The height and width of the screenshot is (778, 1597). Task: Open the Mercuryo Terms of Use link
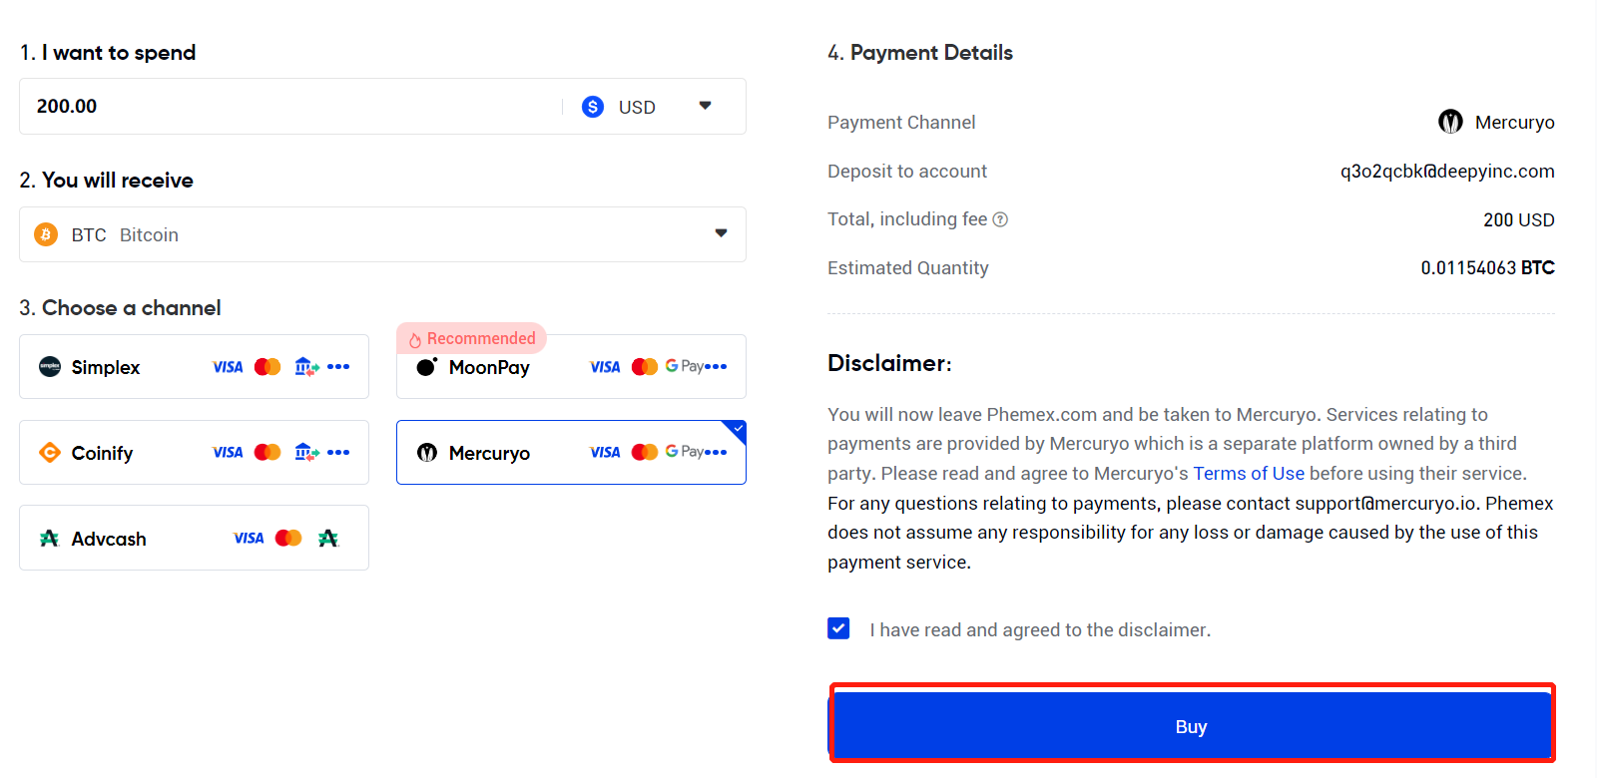tap(1249, 473)
